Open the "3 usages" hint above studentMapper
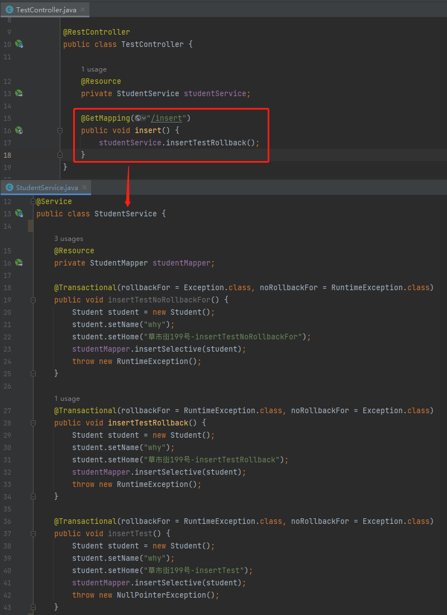Viewport: 447px width, 615px height. pos(69,239)
